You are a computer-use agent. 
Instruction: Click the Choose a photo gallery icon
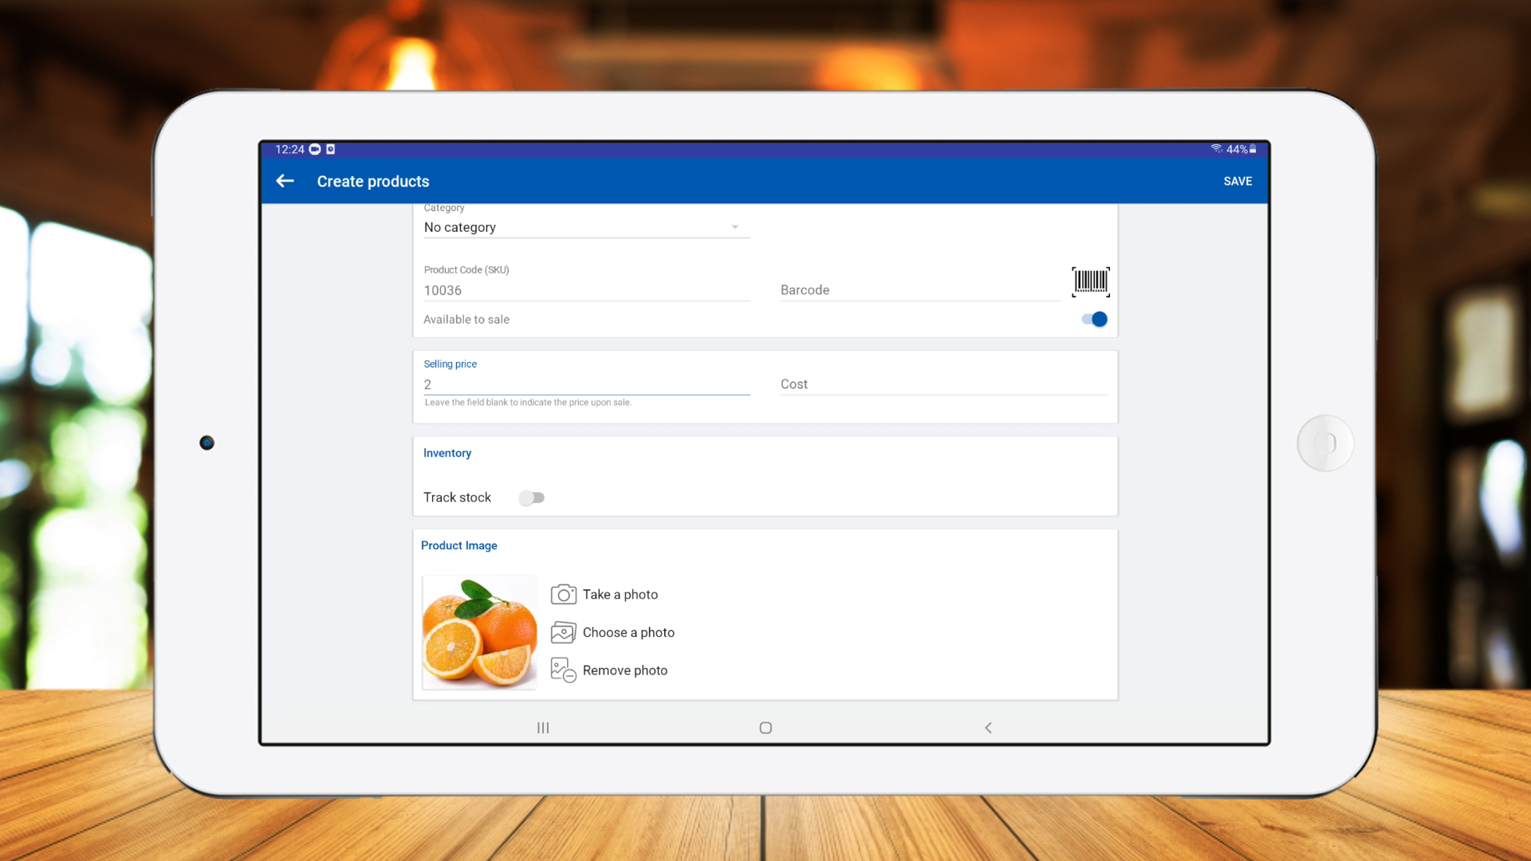563,633
